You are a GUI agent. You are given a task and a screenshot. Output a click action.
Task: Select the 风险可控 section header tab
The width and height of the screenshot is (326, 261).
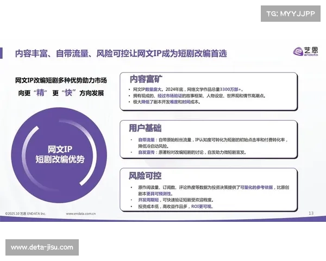145,175
